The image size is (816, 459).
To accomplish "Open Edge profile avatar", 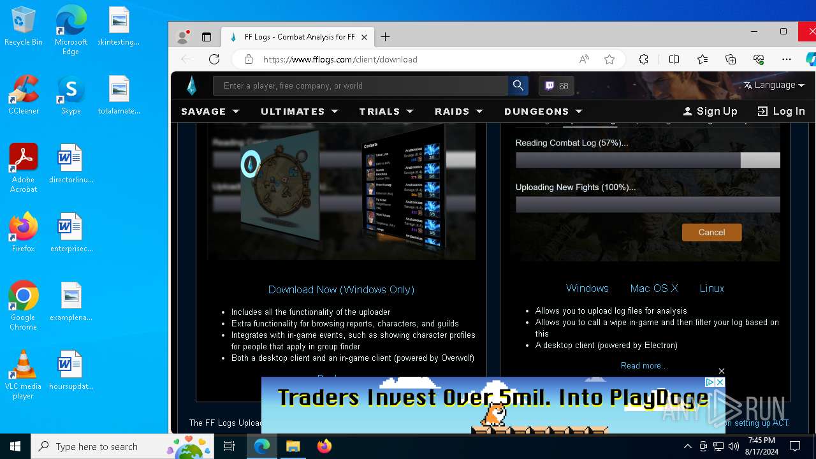I will click(x=183, y=37).
